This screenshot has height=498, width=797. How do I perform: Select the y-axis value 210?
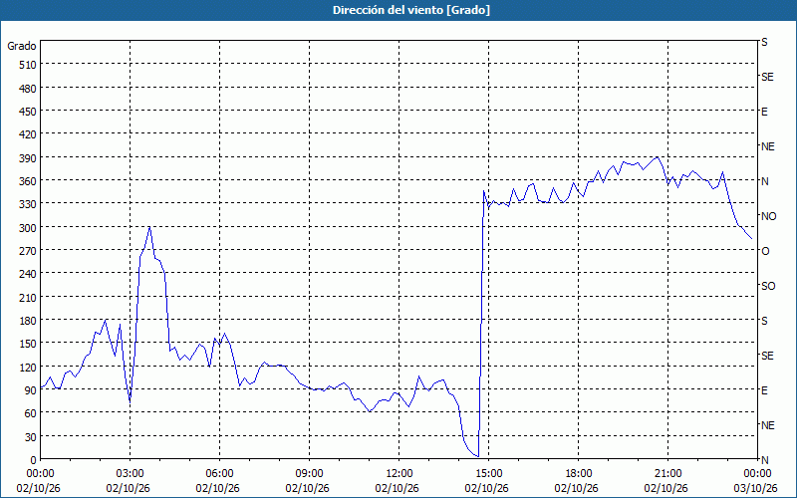click(29, 297)
